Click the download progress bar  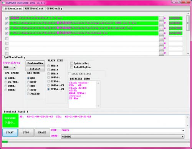[96, 142]
